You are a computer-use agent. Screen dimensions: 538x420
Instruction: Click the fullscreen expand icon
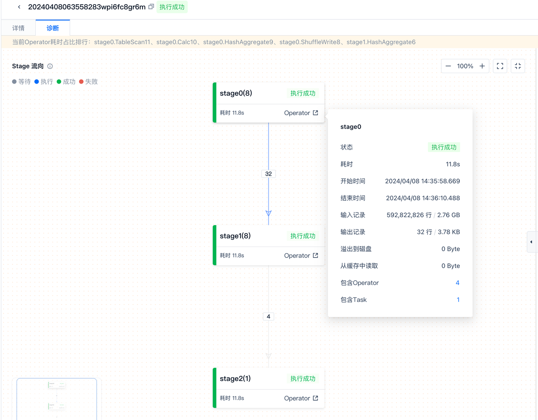(500, 66)
